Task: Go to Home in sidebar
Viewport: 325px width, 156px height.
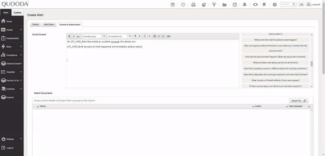Action: click(x=12, y=21)
